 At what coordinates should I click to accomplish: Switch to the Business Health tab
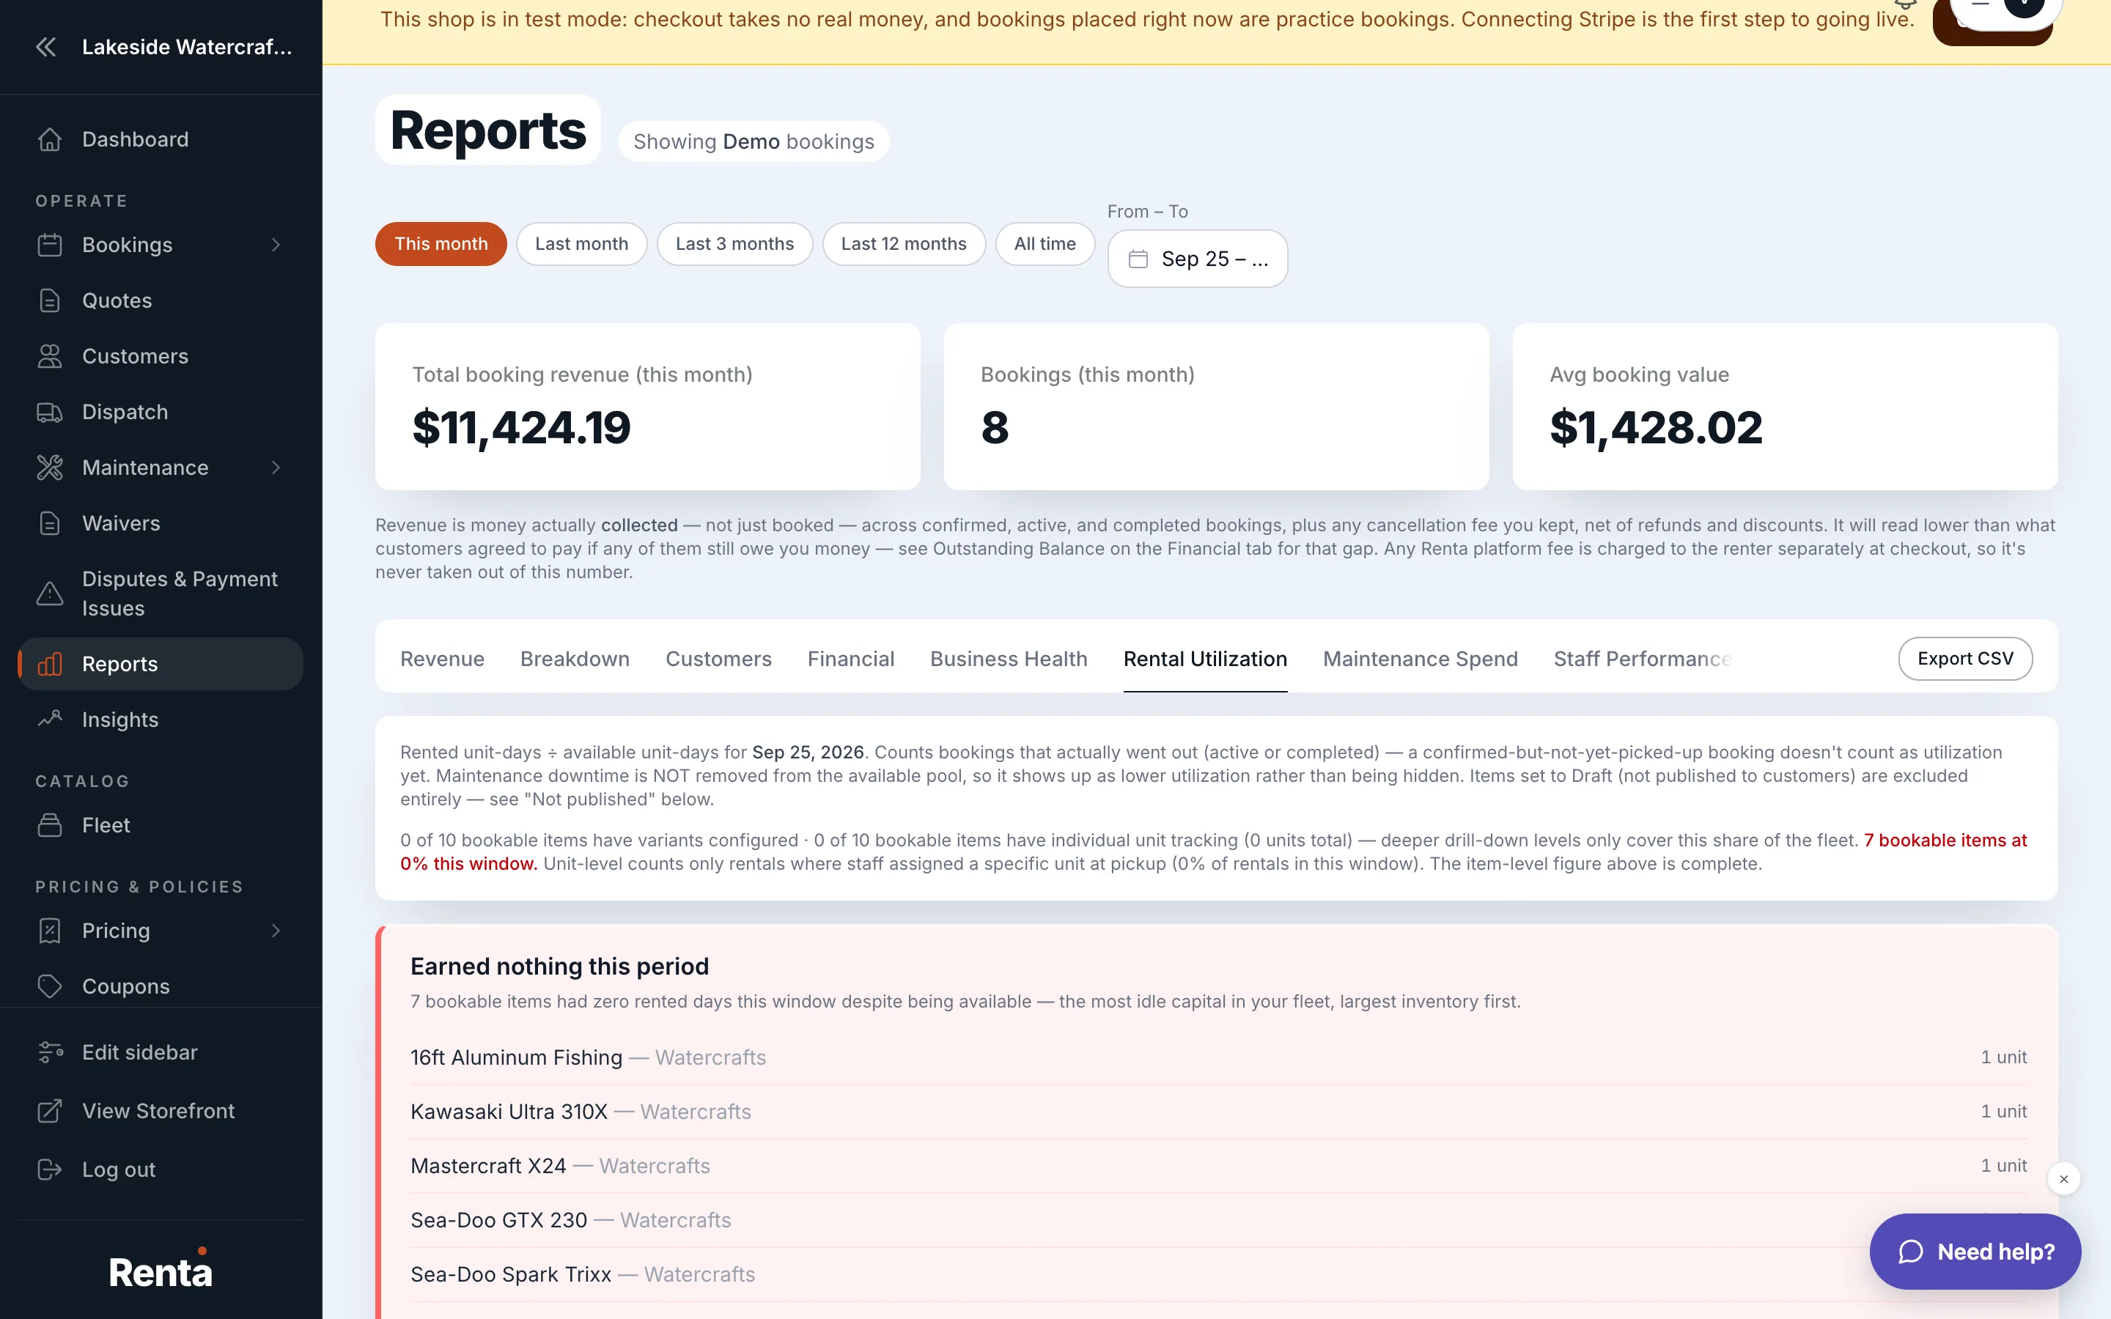point(1009,659)
